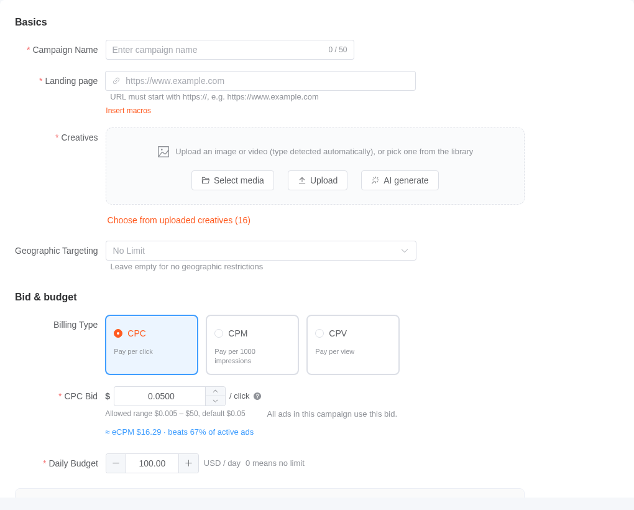Viewport: 634px width, 510px height.
Task: Open Choose from uploaded creatives (16)
Action: pos(179,220)
